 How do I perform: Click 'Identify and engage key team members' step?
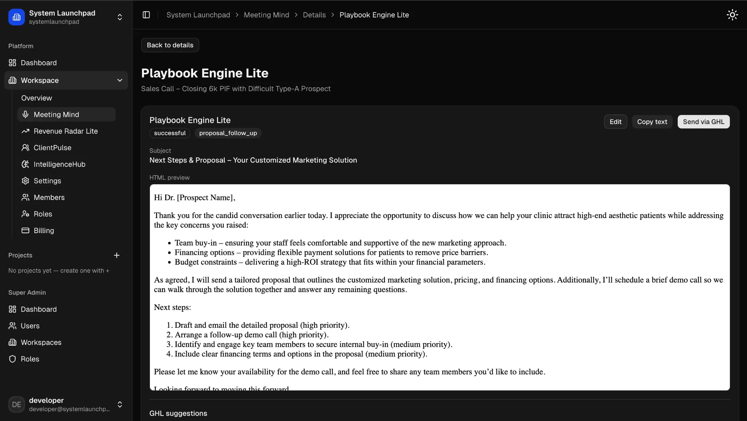(313, 345)
